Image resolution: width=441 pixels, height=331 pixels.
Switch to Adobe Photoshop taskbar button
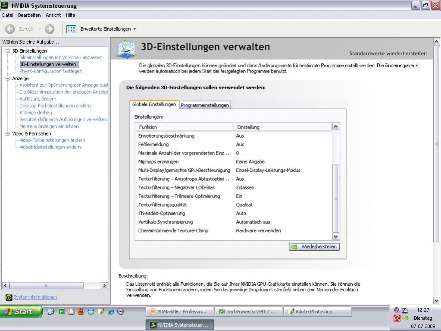tap(318, 312)
